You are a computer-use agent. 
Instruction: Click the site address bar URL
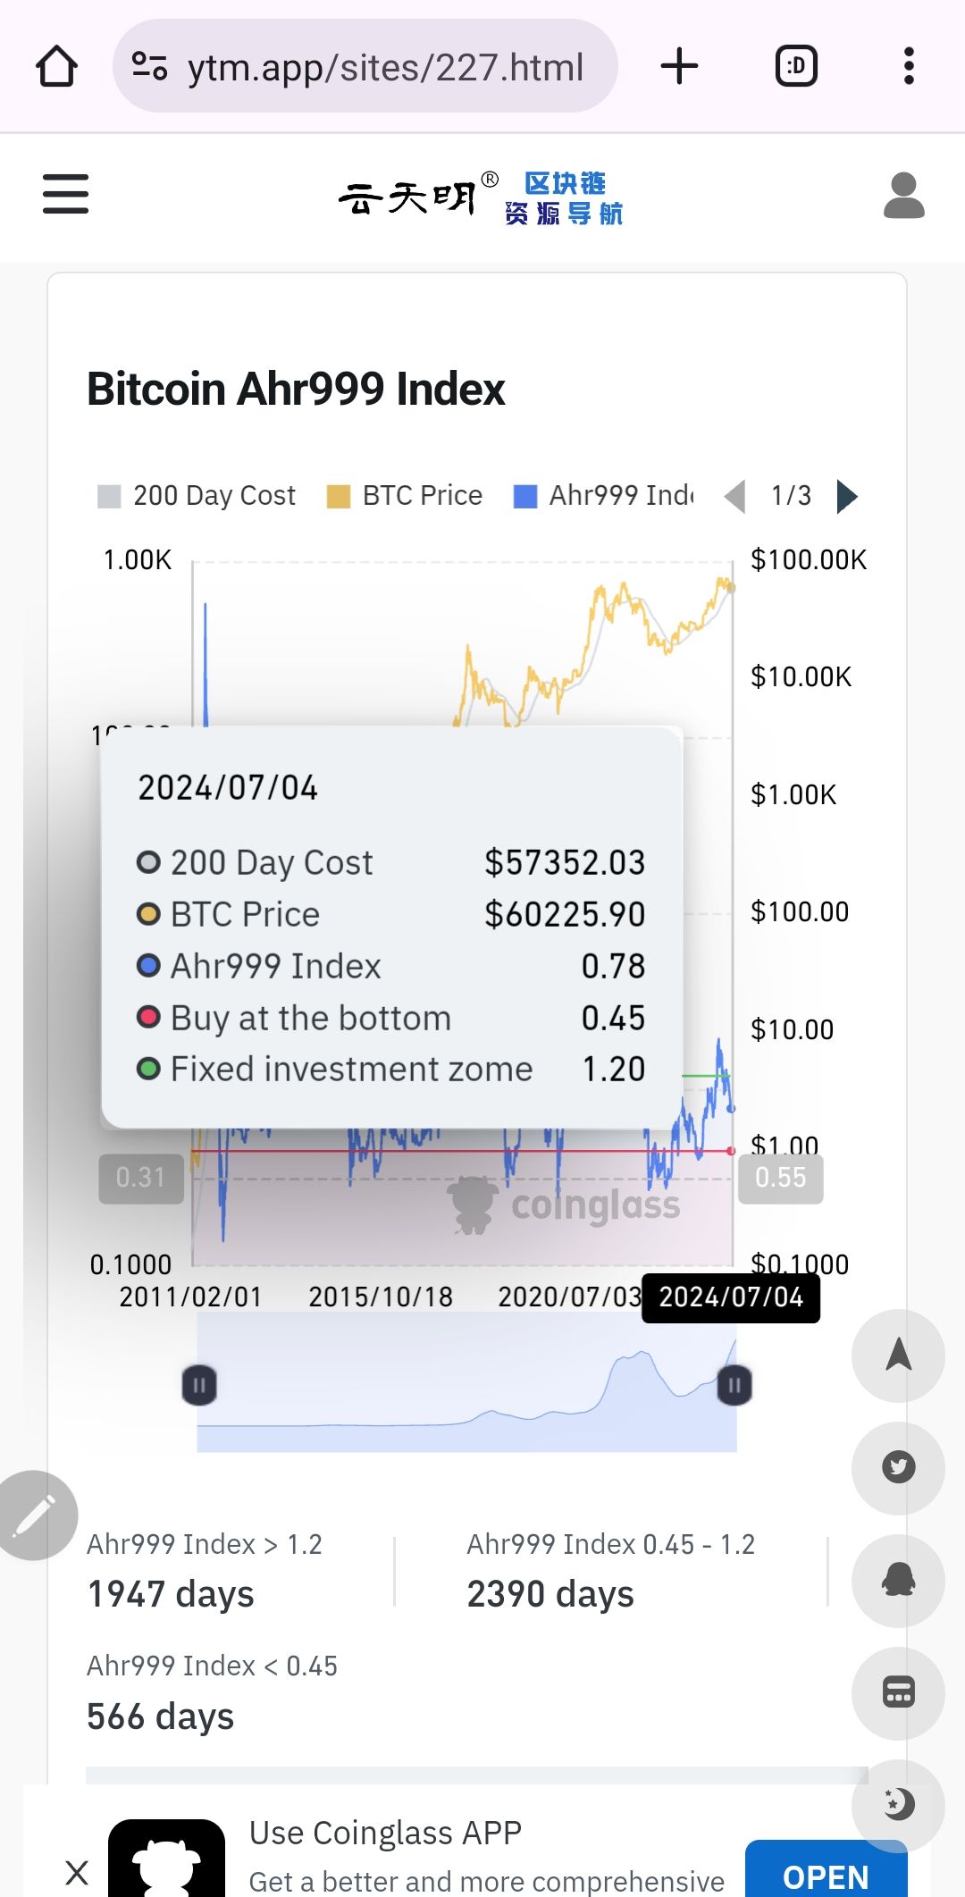pyautogui.click(x=384, y=67)
